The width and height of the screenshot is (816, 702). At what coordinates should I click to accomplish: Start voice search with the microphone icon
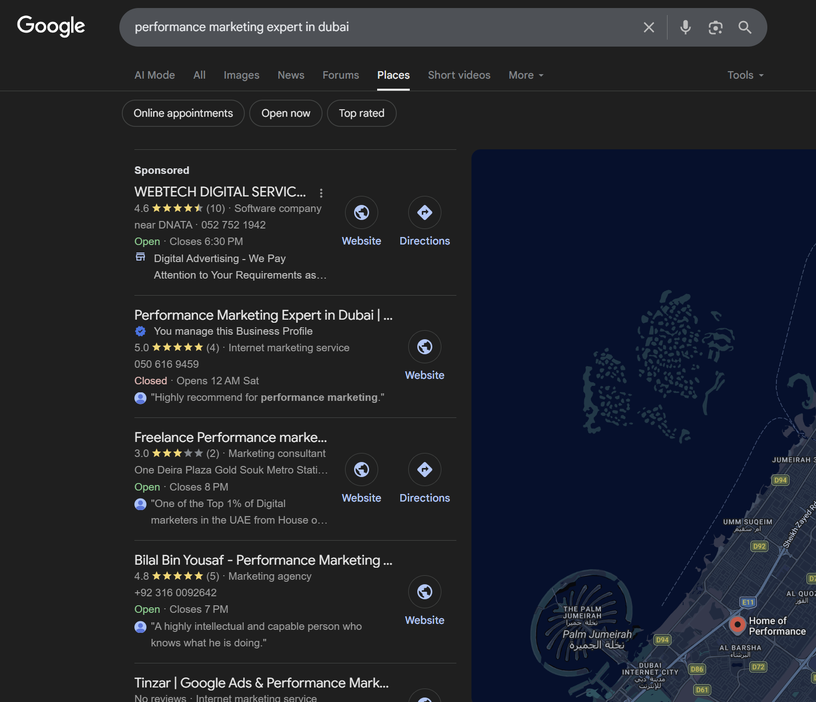pyautogui.click(x=686, y=27)
